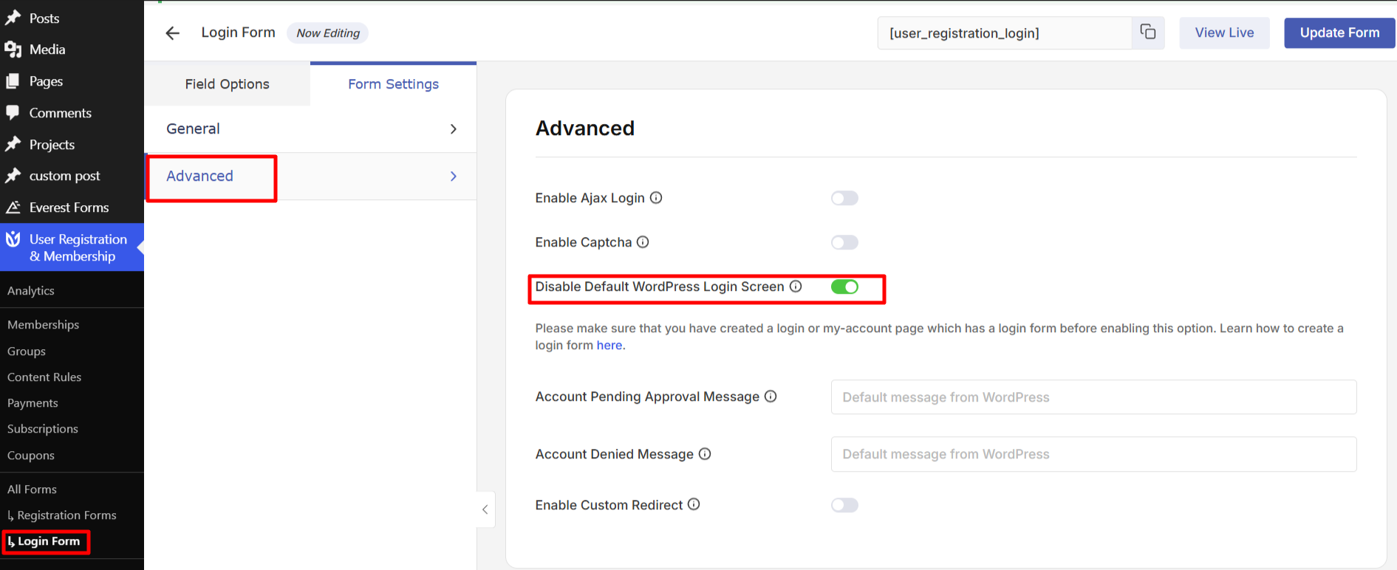Click the Media icon in sidebar
Screen dimensions: 1397x570
pos(13,49)
